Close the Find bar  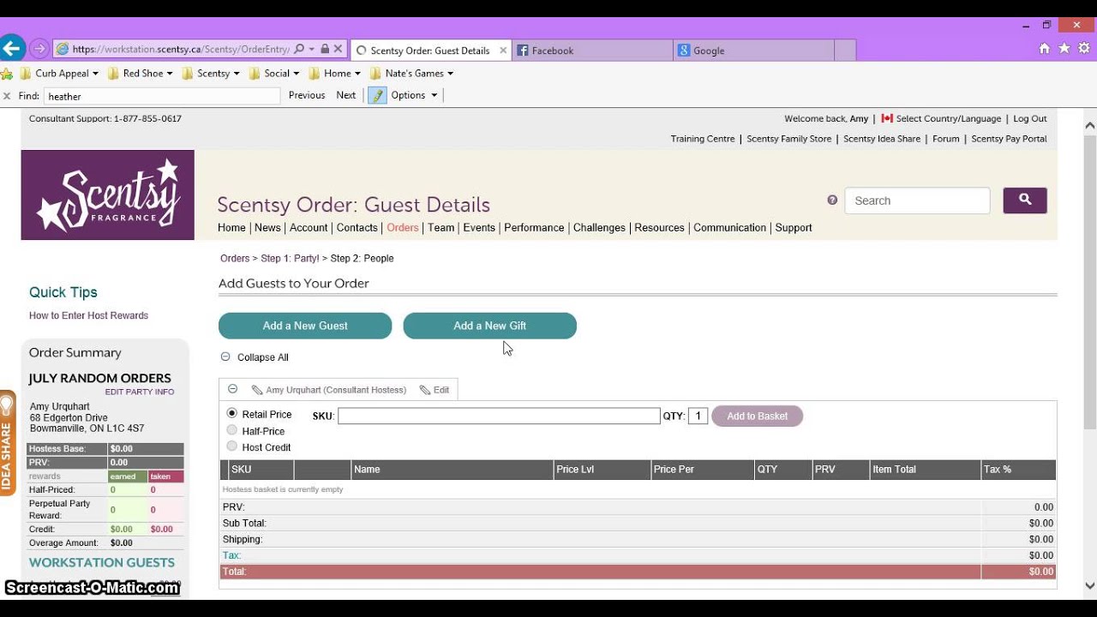(7, 96)
